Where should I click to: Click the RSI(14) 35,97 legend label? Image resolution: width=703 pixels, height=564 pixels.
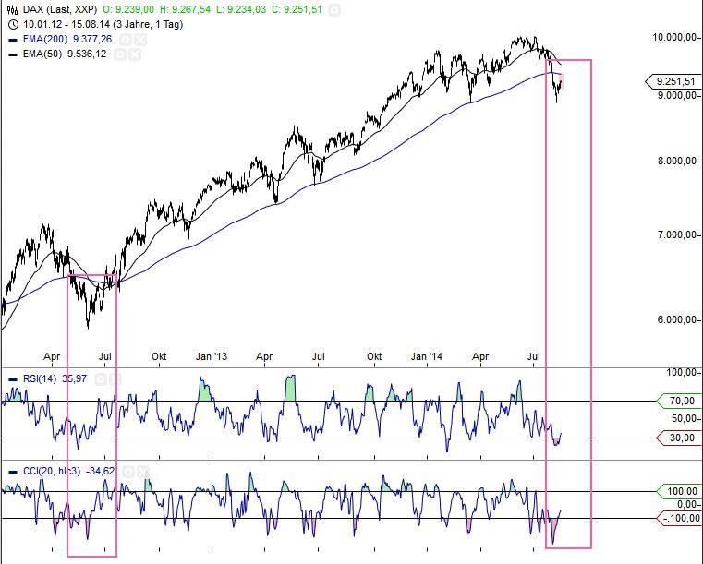tap(55, 379)
